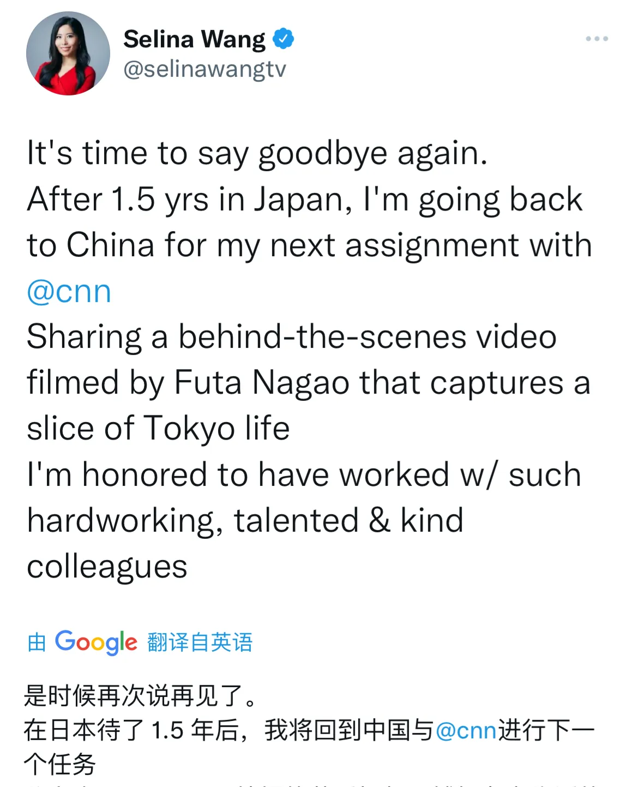Click the blue verified badge
This screenshot has height=787, width=637.
click(x=283, y=39)
